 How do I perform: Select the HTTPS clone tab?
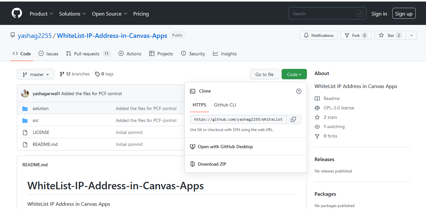(x=199, y=105)
